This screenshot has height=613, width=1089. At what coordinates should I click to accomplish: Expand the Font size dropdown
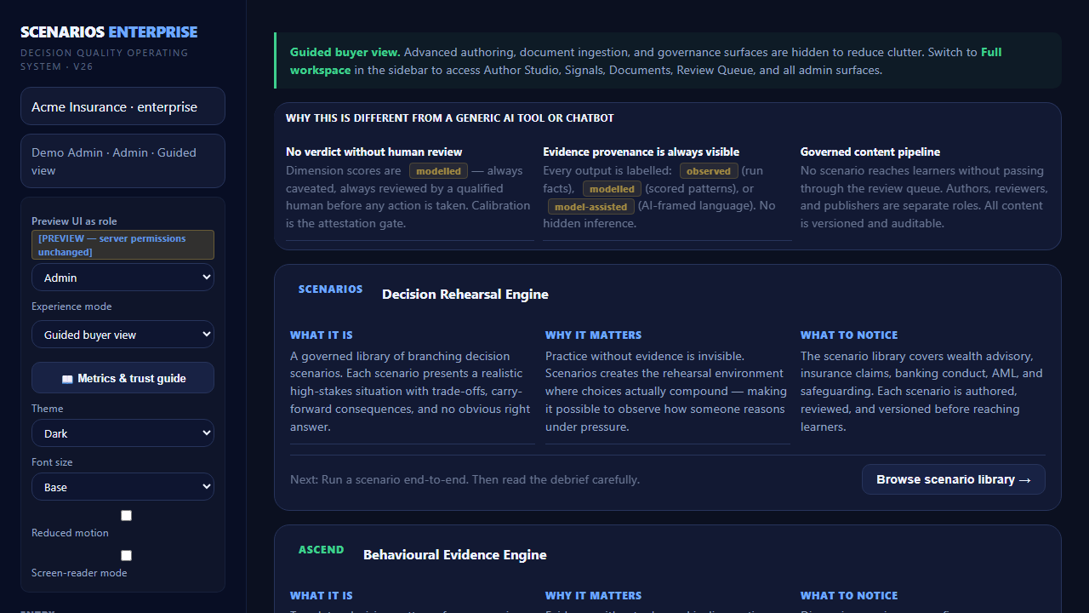123,487
